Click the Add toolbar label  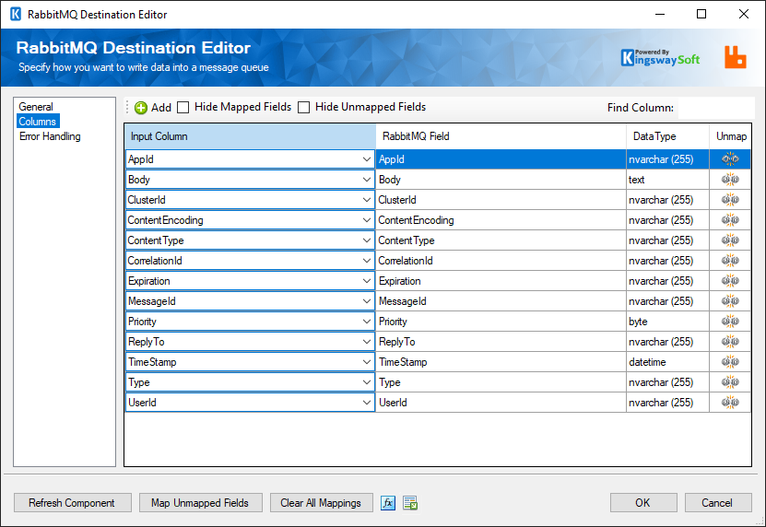pyautogui.click(x=160, y=108)
